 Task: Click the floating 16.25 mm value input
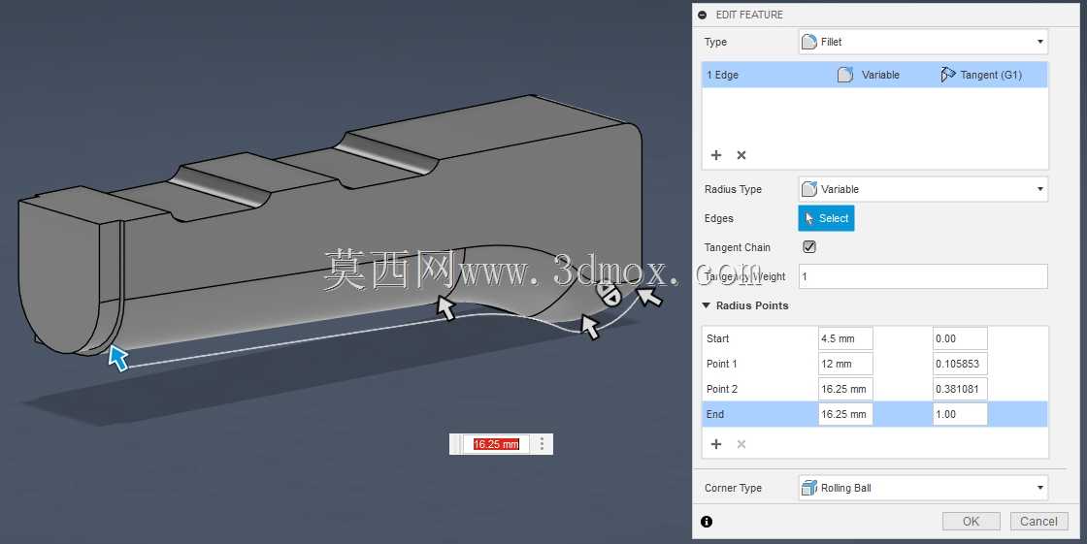pyautogui.click(x=496, y=444)
